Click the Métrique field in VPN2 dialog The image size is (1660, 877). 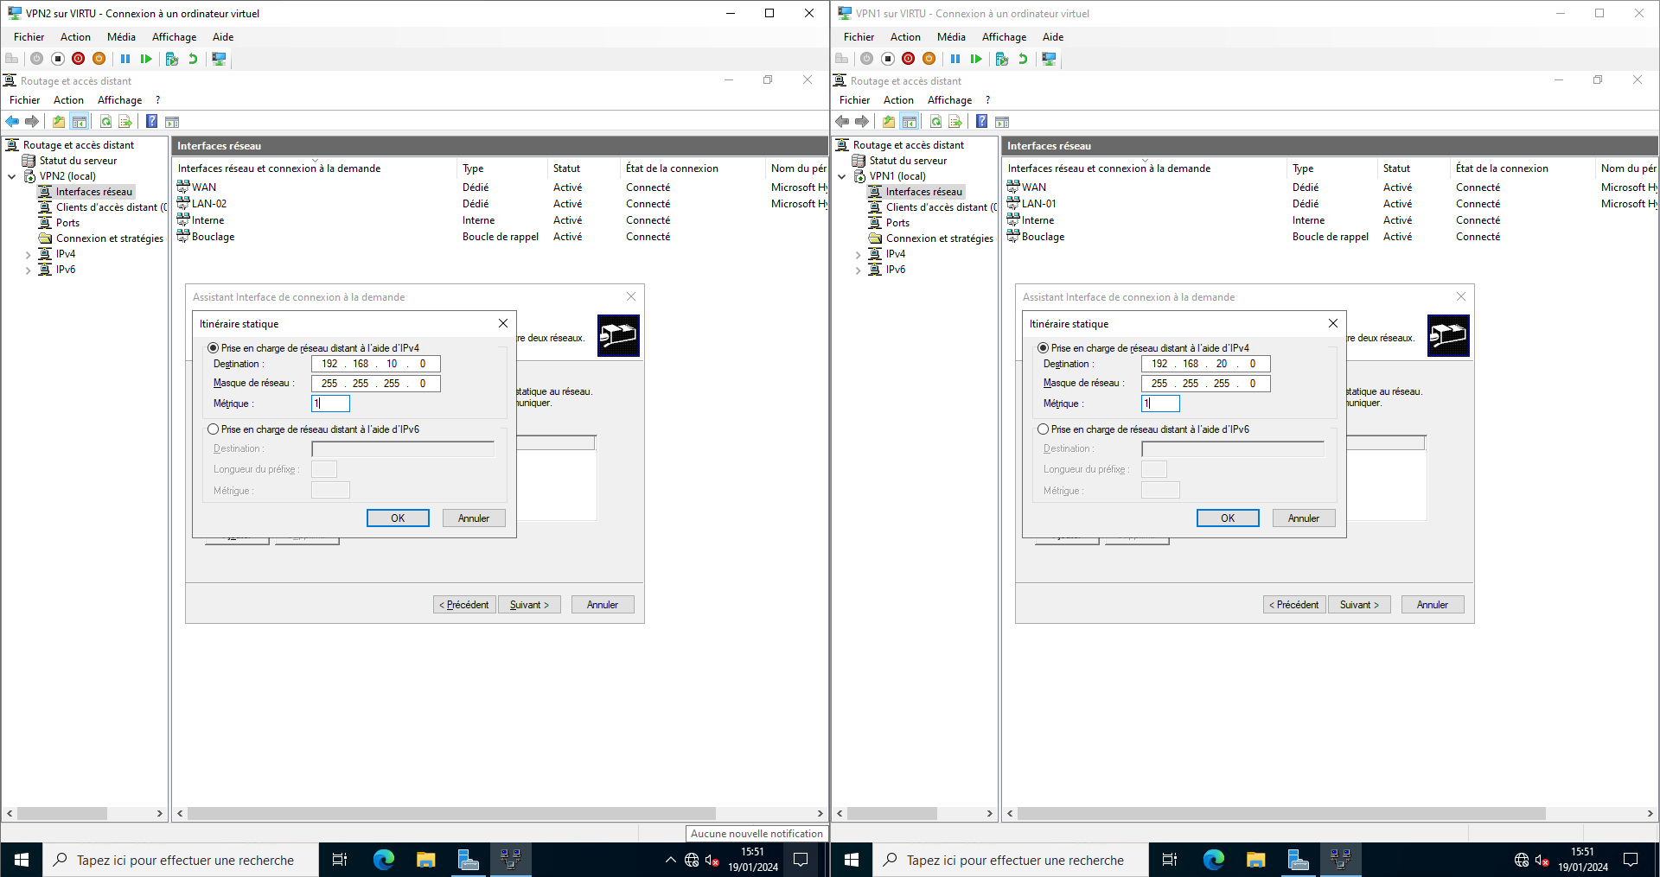click(331, 404)
